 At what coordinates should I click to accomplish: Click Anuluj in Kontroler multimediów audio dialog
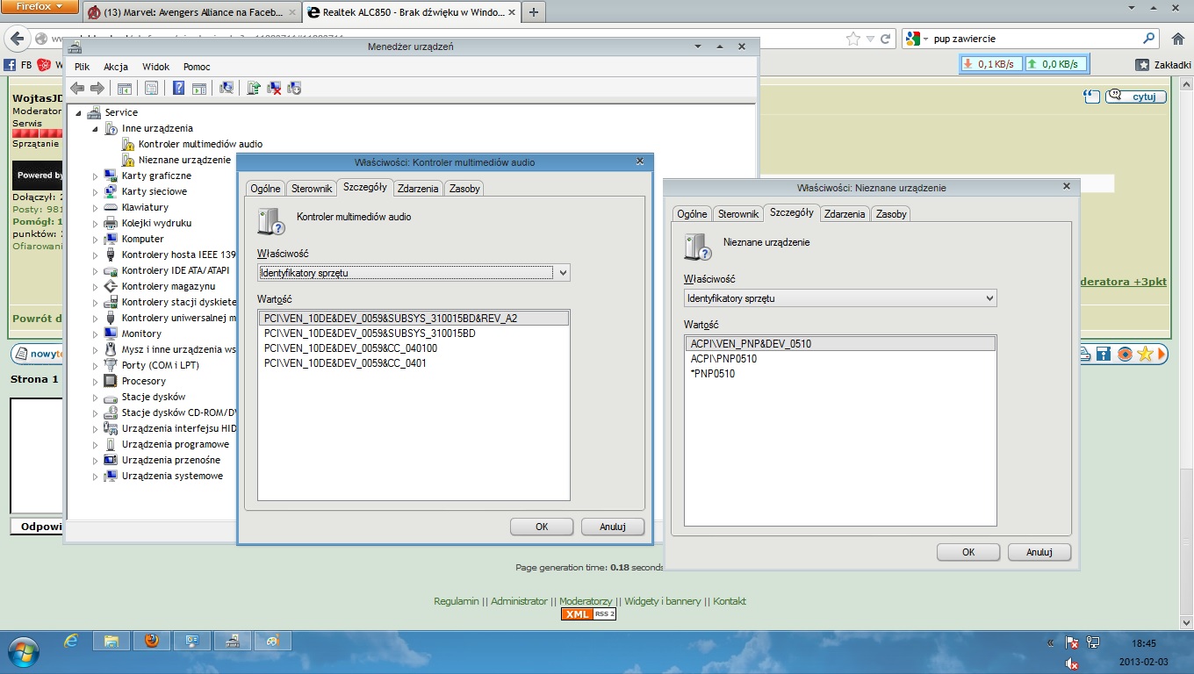coord(613,527)
